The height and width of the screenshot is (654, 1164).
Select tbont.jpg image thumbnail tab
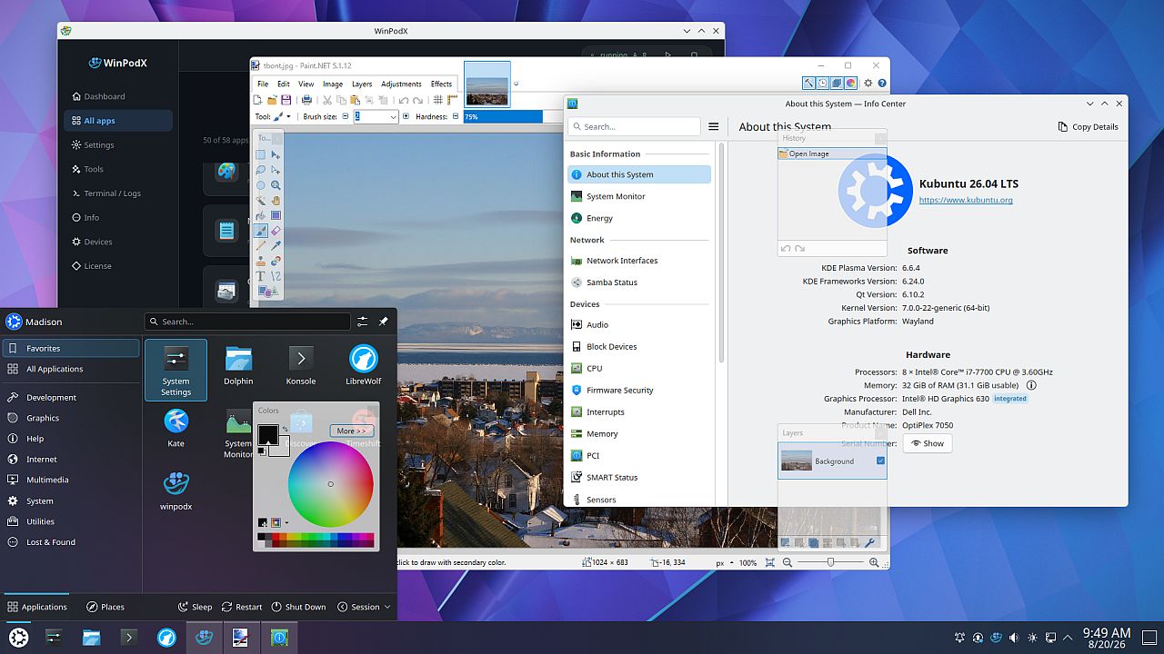(487, 84)
